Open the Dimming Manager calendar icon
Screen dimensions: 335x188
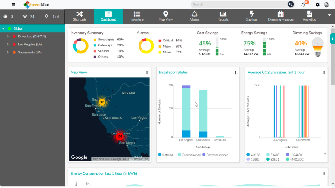pos(281,14)
